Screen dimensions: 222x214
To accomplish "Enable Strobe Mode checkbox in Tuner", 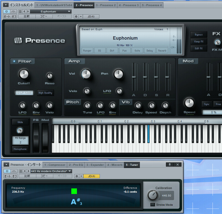I will point(152,205).
